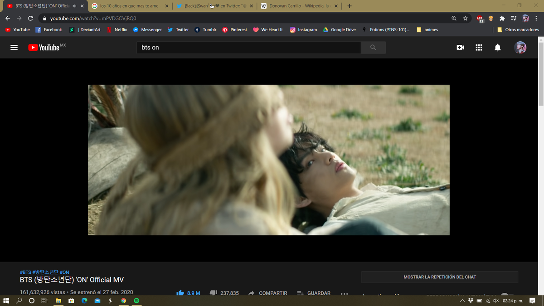
Task: Open a new browser tab
Action: point(350,6)
